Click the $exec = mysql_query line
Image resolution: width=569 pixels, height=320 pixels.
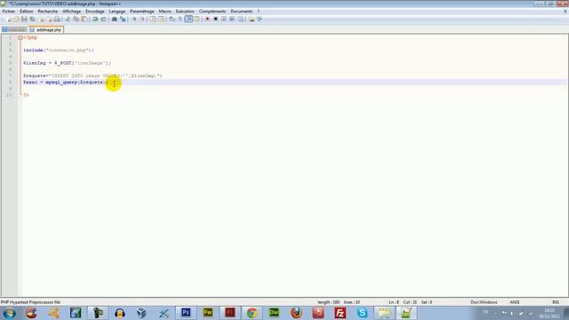pos(65,82)
